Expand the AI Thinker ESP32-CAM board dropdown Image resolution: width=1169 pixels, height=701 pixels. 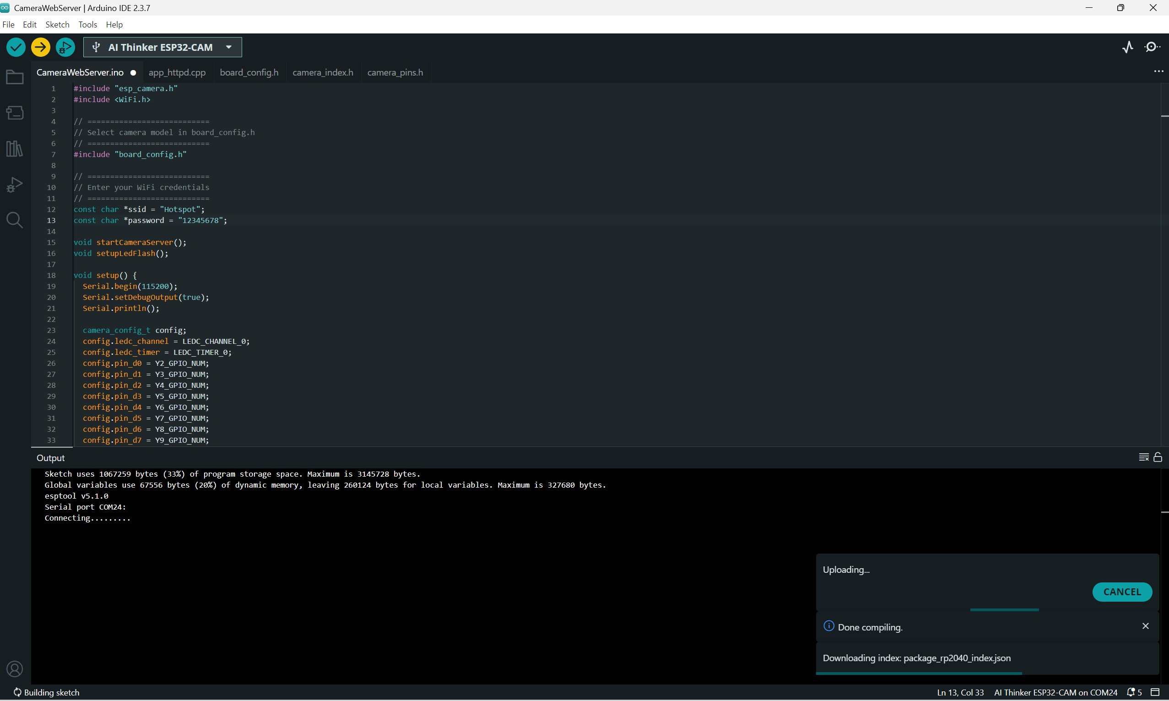point(228,47)
